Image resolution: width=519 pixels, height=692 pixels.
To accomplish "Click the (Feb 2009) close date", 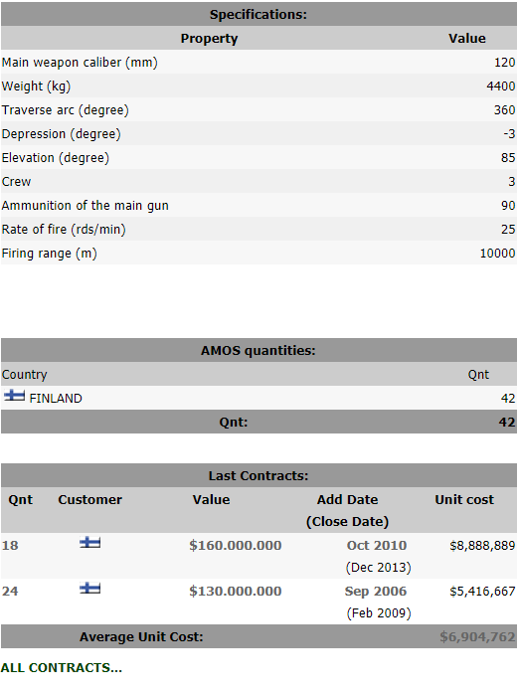I will click(379, 613).
